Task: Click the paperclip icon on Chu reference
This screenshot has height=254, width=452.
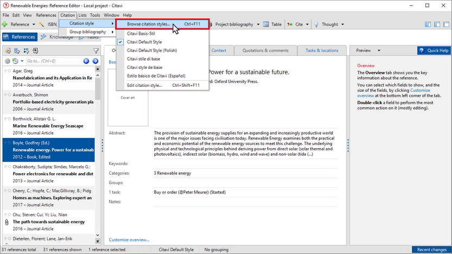Action: (7, 222)
